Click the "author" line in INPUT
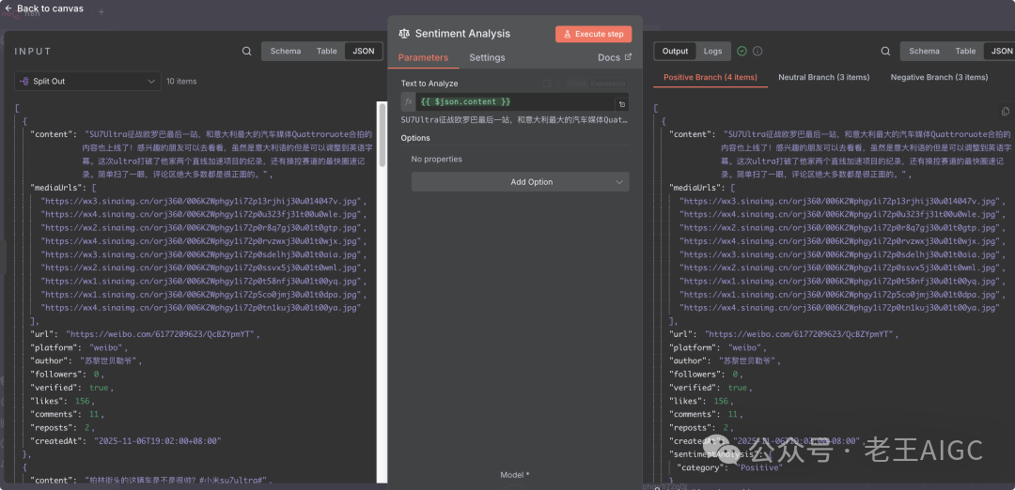Image resolution: width=1015 pixels, height=490 pixels. [86, 360]
